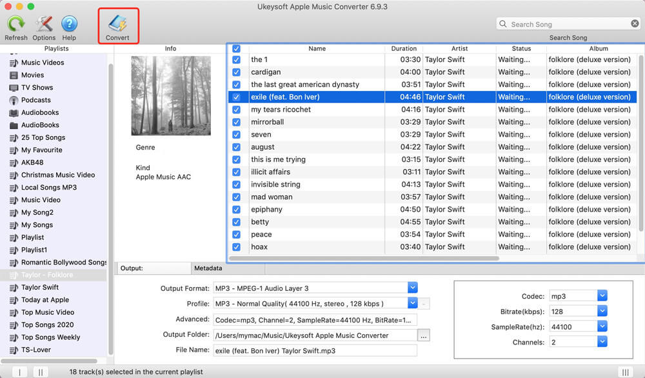This screenshot has width=645, height=378.
Task: Uncheck the checkbox for 'the 1'
Action: (x=236, y=59)
